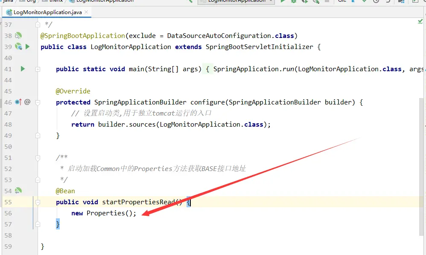Click the main method name on line 41
The height and width of the screenshot is (255, 426).
(x=137, y=69)
